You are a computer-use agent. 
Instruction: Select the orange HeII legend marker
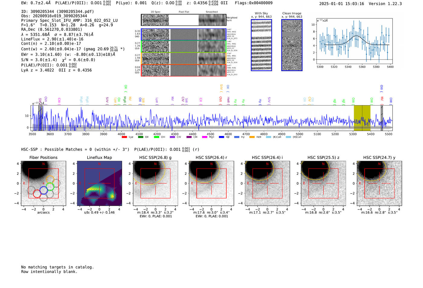(x=252, y=137)
